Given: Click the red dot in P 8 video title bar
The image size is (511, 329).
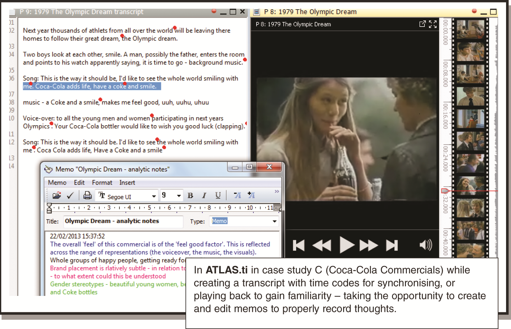Looking at the screenshot, I should (x=474, y=11).
